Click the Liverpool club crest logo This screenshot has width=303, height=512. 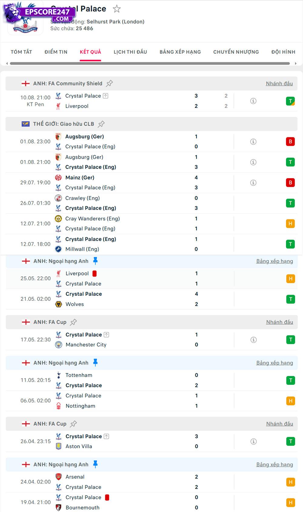tap(59, 106)
